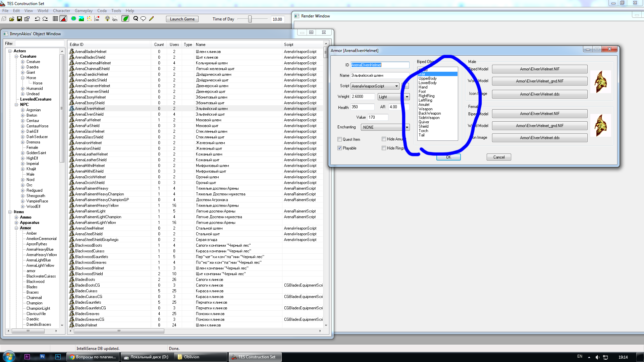Viewport: 644px width, 362px height.
Task: Enable the Quest Item checkbox
Action: coord(339,139)
